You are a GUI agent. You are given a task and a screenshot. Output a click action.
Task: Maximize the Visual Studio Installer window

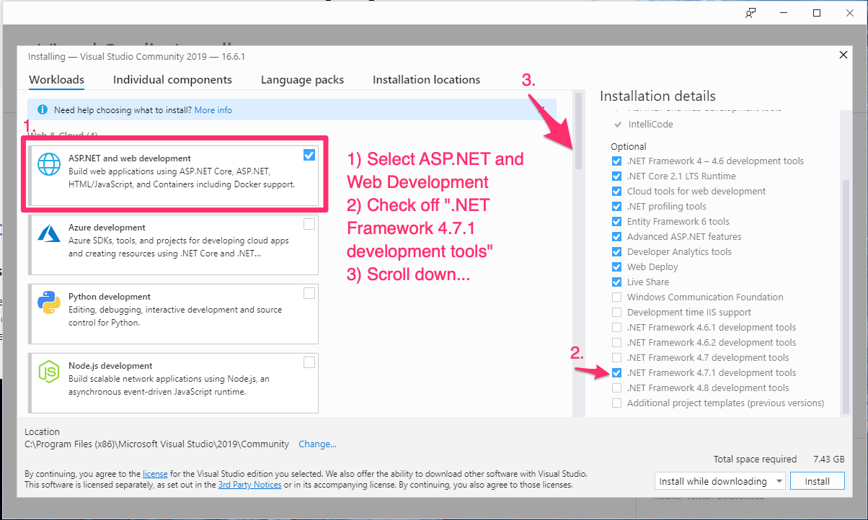(x=817, y=13)
